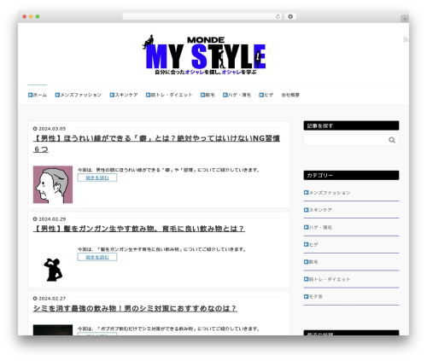Open 脱毛 in the sidebar category list
427x361 pixels.
[x=311, y=262]
